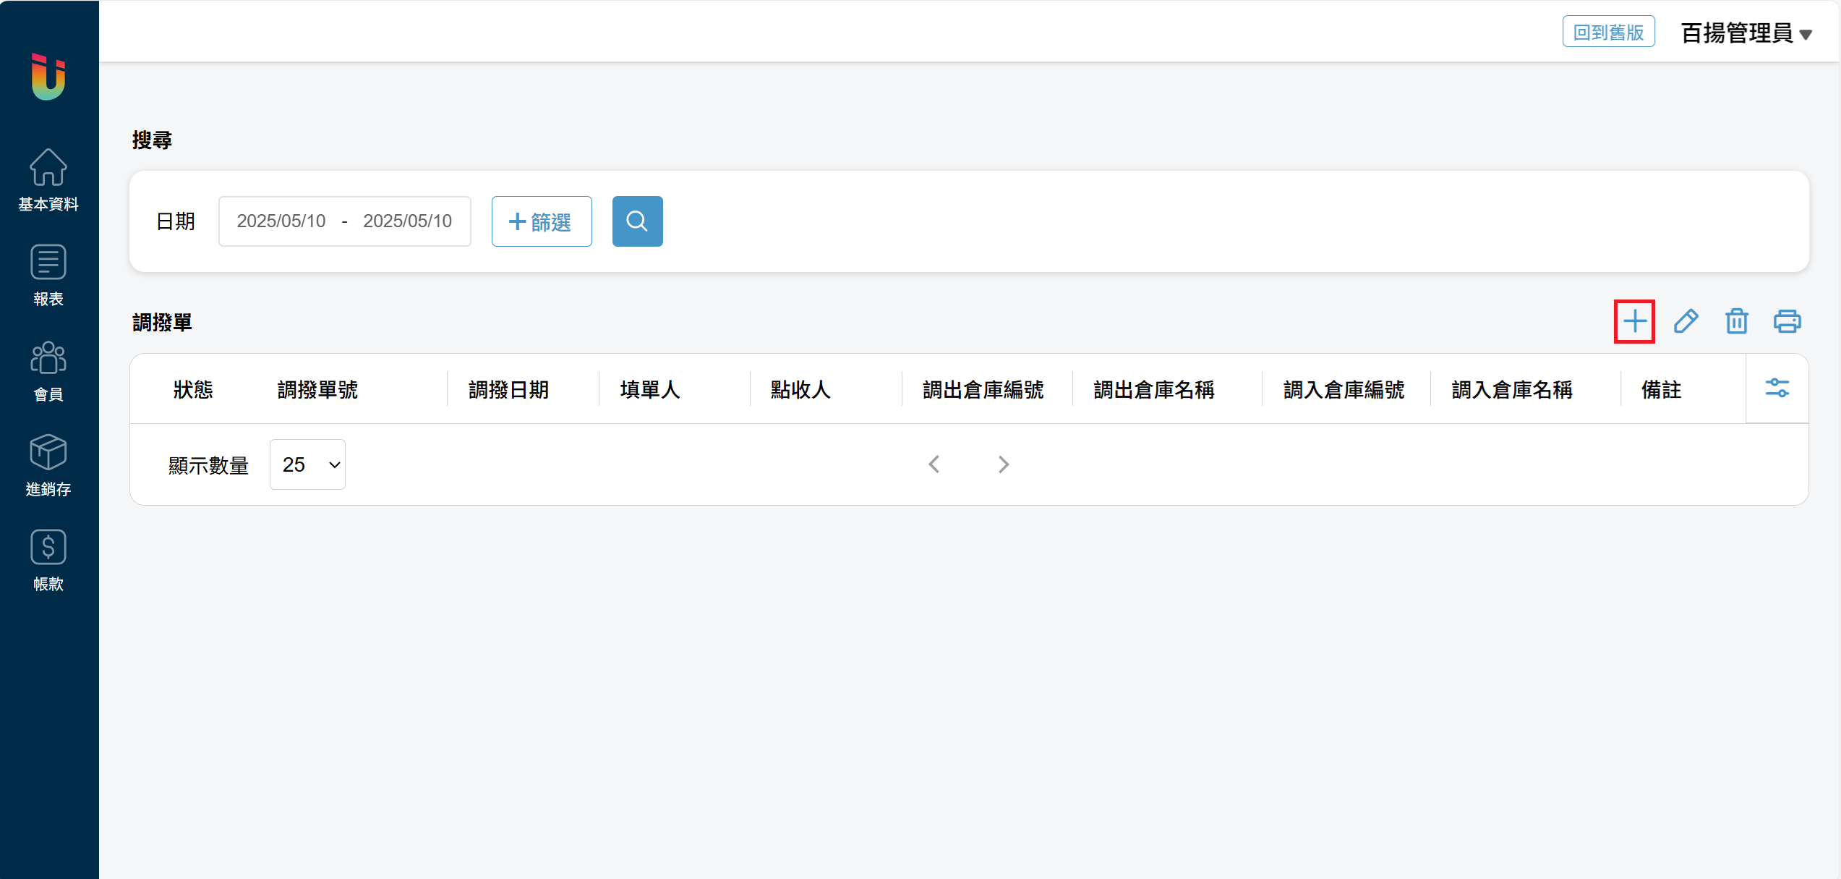Image resolution: width=1841 pixels, height=879 pixels.
Task: Go to the previous page arrow
Action: pos(934,464)
